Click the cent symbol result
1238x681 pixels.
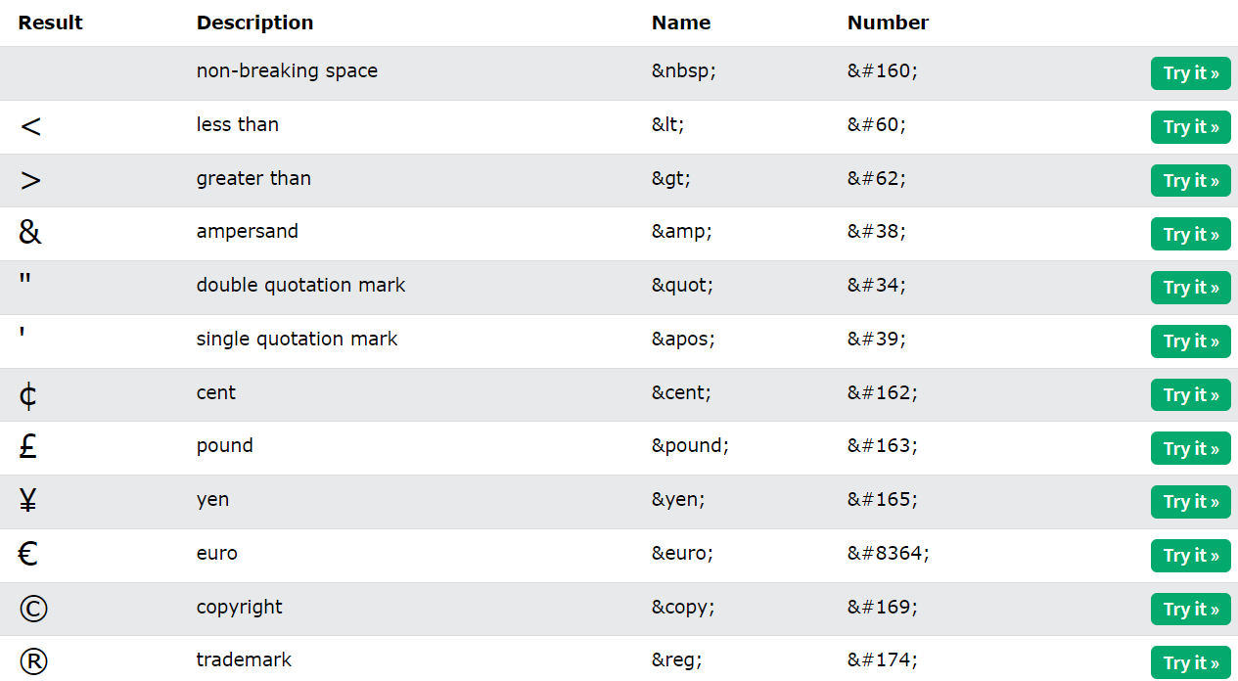click(27, 395)
